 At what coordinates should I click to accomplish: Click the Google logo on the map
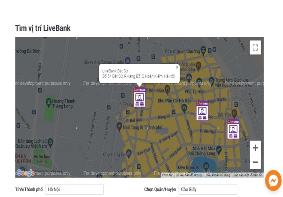[x=25, y=173]
